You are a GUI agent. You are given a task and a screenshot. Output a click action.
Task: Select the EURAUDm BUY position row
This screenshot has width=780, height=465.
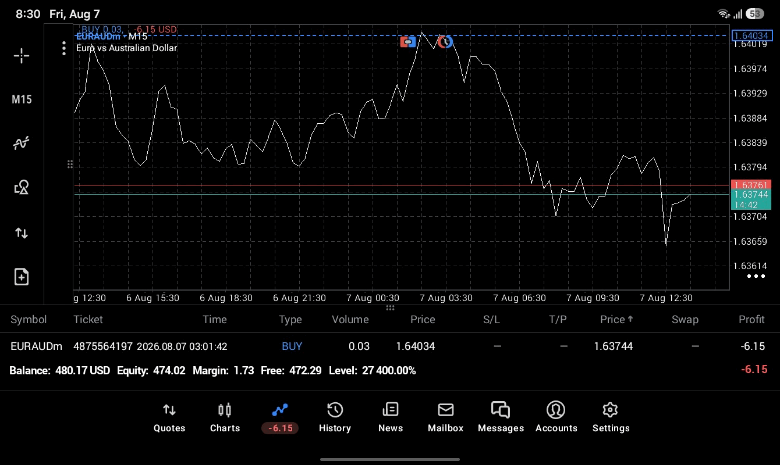tap(390, 346)
